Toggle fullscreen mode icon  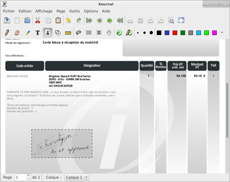(x=181, y=20)
